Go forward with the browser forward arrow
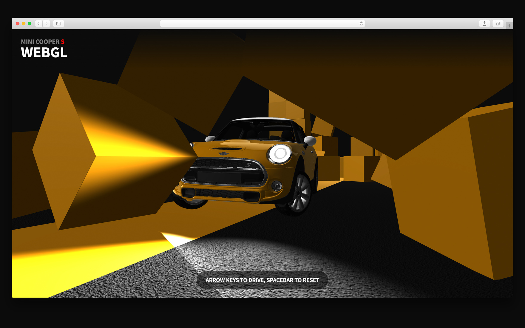The image size is (525, 328). point(46,24)
